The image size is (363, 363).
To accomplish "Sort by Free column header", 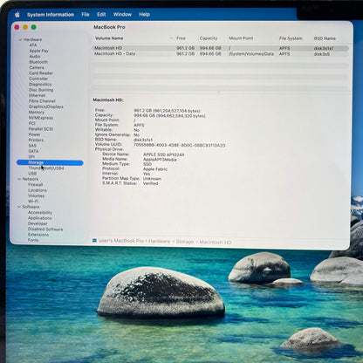I will click(x=181, y=38).
